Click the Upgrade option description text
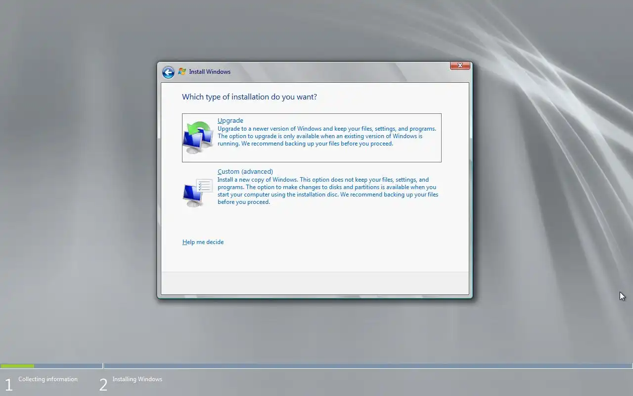 tap(327, 136)
